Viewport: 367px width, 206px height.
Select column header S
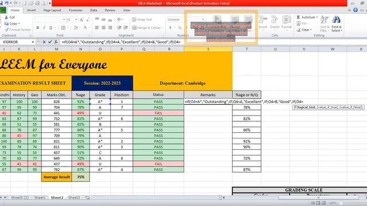click(208, 49)
